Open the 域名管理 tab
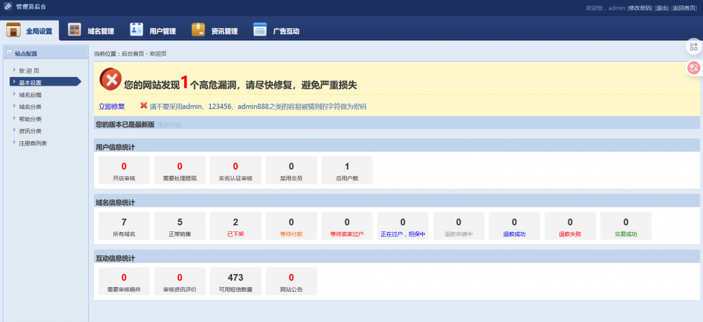Image resolution: width=703 pixels, height=322 pixels. click(x=91, y=30)
